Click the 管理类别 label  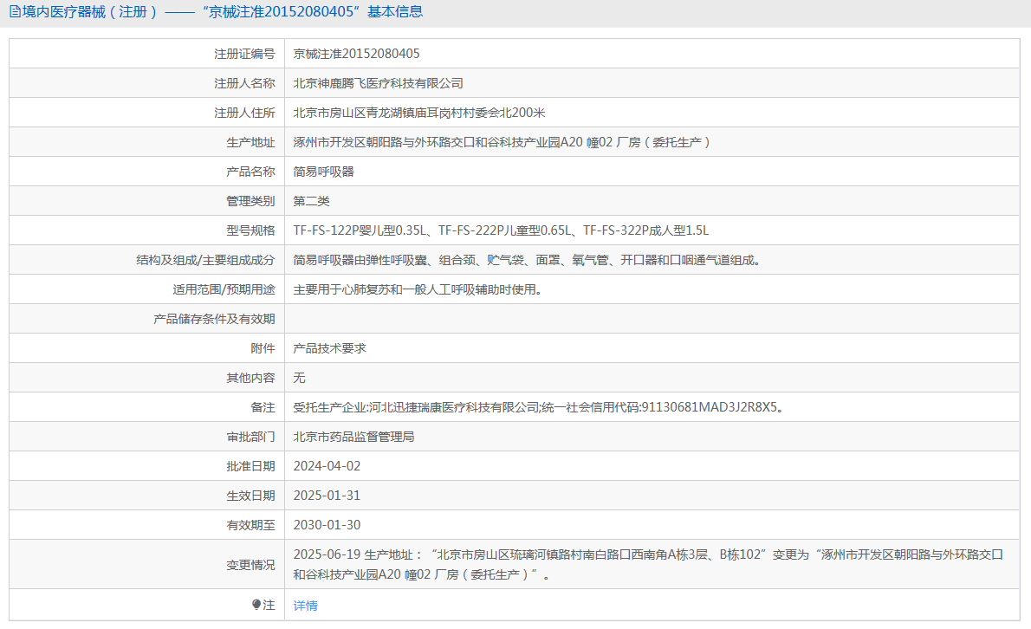pos(250,201)
